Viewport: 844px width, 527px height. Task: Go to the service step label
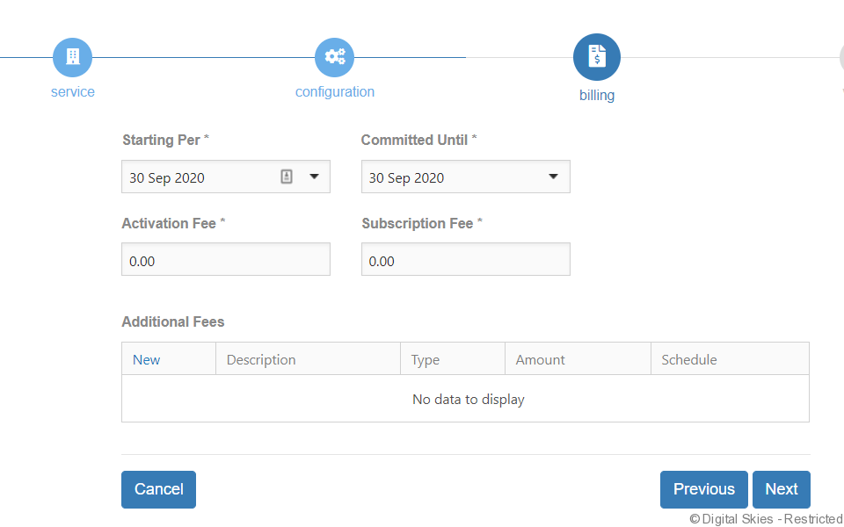point(72,92)
